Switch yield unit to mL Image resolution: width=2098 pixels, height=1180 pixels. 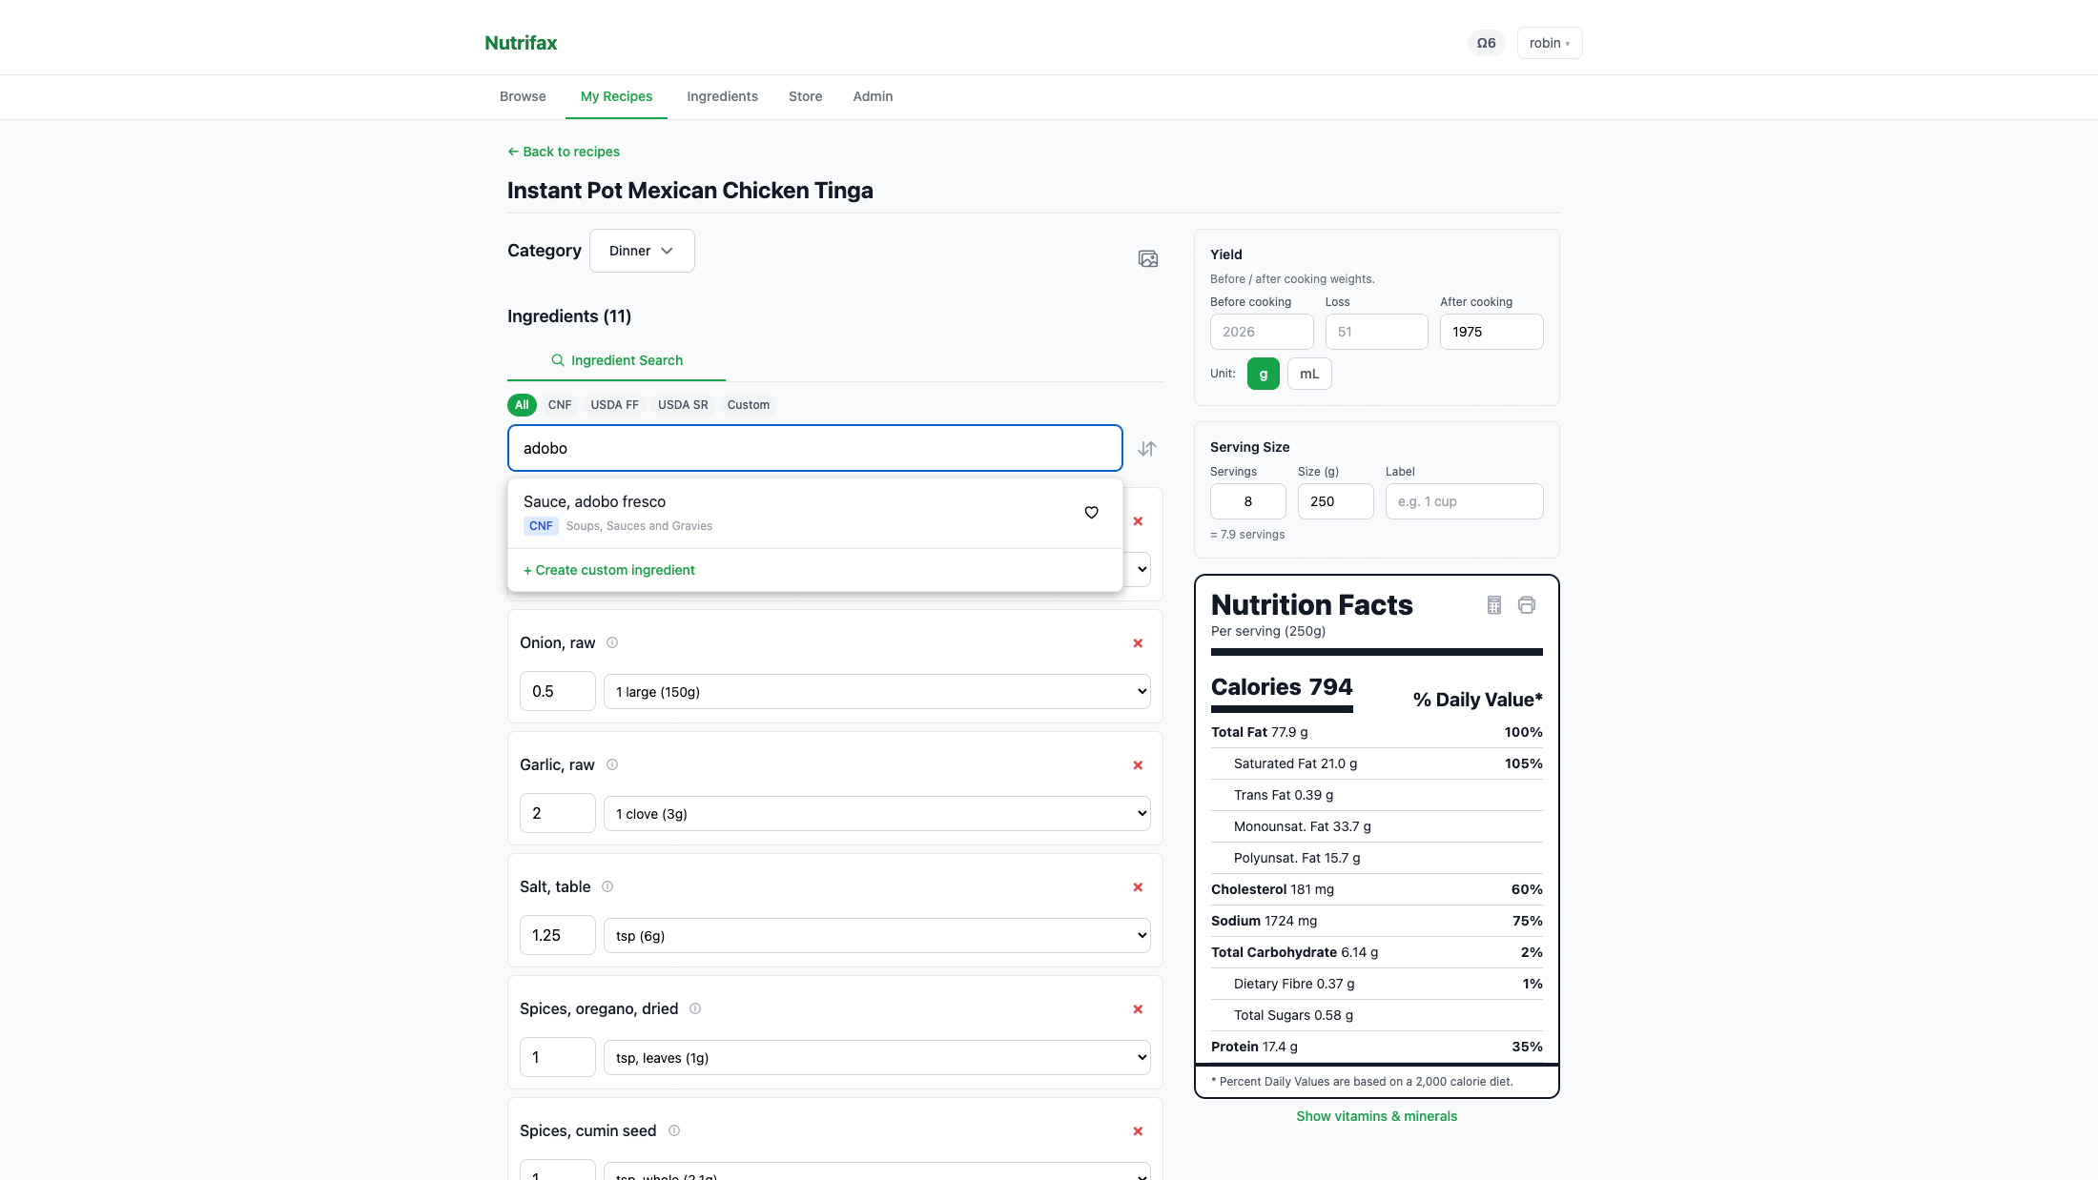1308,373
